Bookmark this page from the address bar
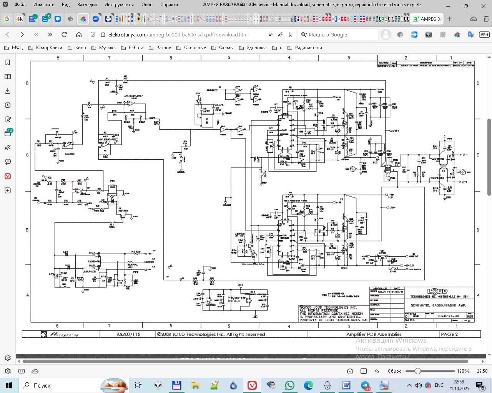 point(291,35)
